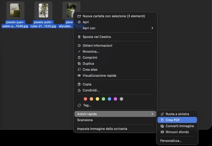The width and height of the screenshot is (212, 146).
Task: Open the Apri con submenu
Action: coord(115,28)
